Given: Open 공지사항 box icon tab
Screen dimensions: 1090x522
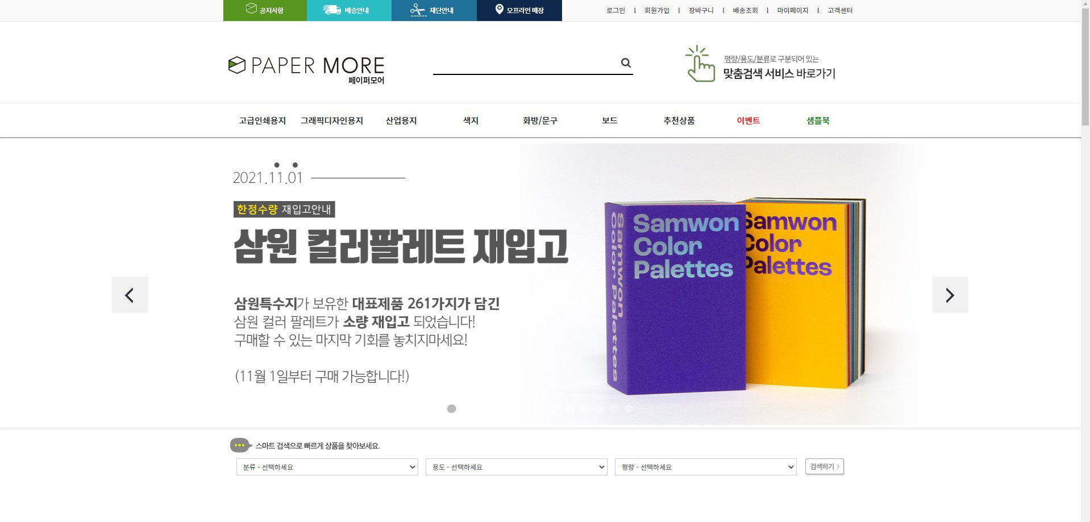Looking at the screenshot, I should tap(265, 10).
